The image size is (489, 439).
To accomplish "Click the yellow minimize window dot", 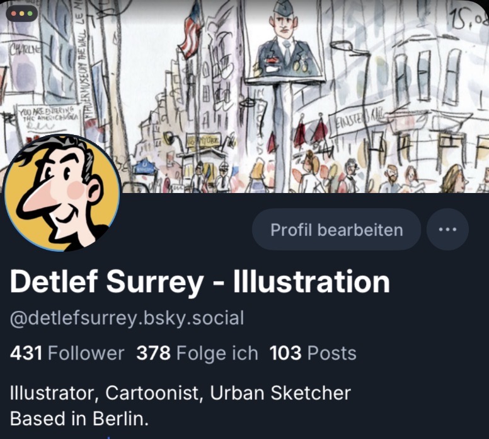I will (22, 14).
